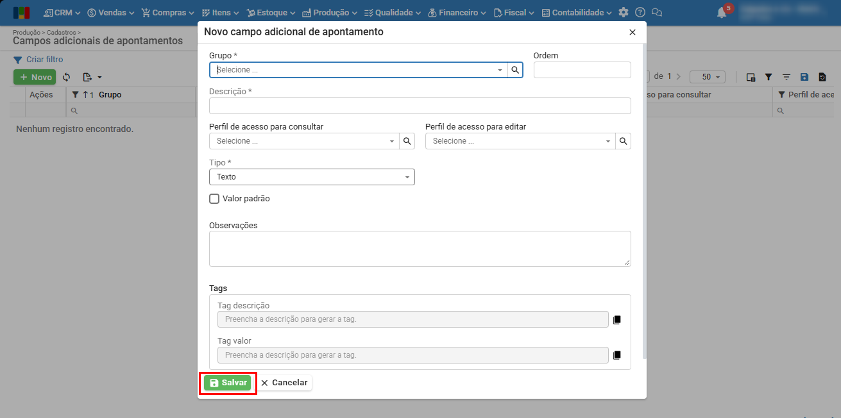
Task: Click the Observações text area
Action: tap(420, 248)
